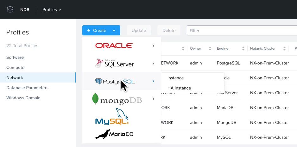Select Oracle from the Create menu

[114, 46]
